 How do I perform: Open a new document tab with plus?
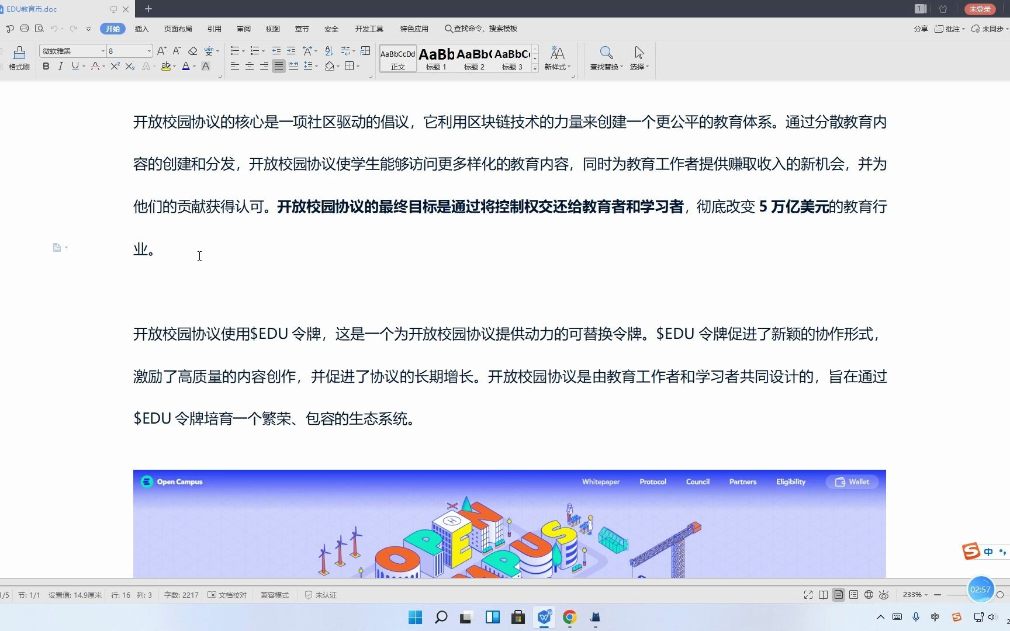point(148,9)
